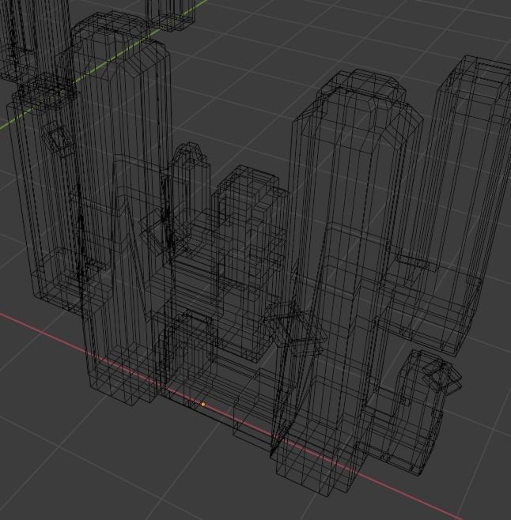
Task: Click the orange object origin dot
Action: tap(203, 405)
